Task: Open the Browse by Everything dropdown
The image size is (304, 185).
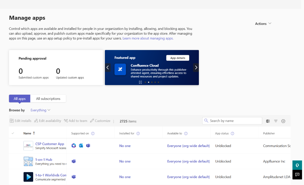Action: click(41, 110)
